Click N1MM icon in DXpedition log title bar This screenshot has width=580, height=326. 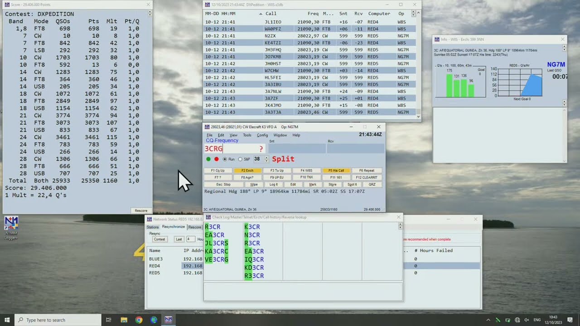pos(207,5)
